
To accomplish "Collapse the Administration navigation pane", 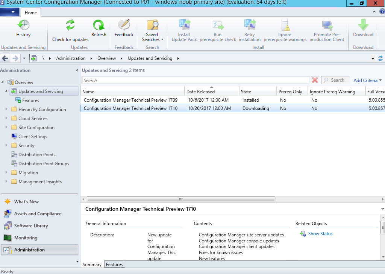I will click(x=77, y=70).
